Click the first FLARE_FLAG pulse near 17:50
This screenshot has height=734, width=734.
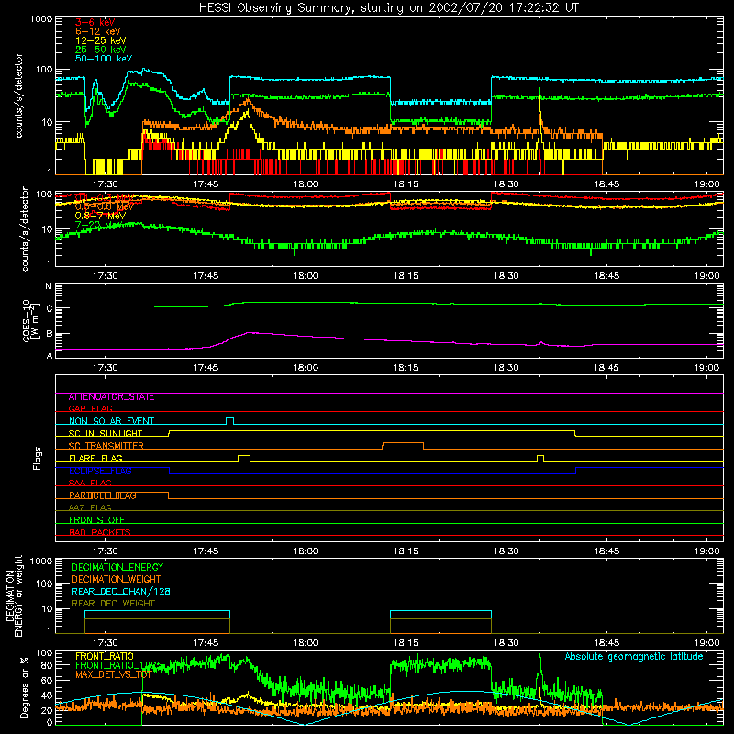coord(244,458)
